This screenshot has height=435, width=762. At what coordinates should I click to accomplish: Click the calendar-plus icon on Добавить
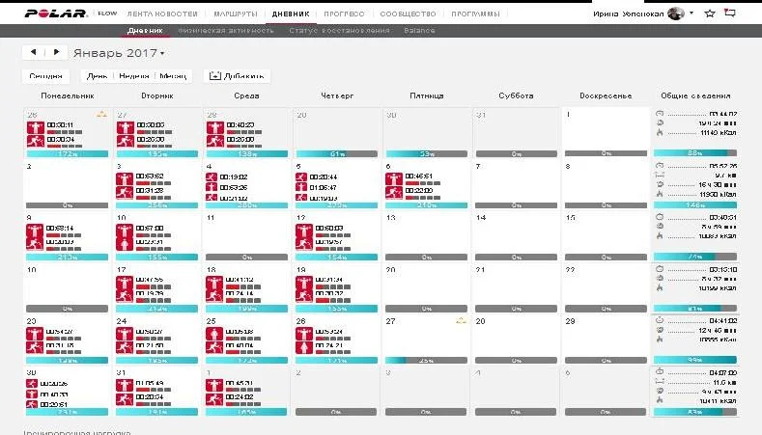[x=214, y=76]
